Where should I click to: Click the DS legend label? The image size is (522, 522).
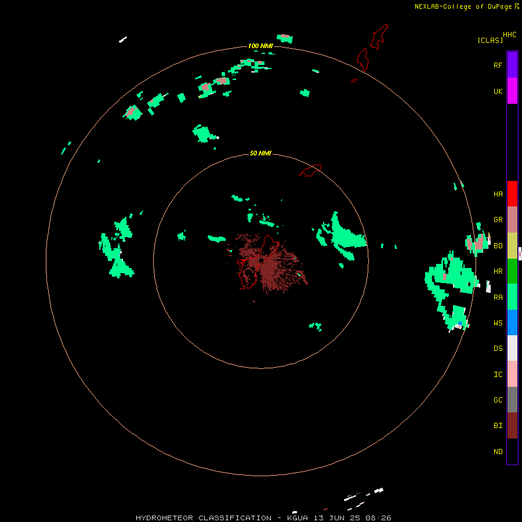click(498, 349)
